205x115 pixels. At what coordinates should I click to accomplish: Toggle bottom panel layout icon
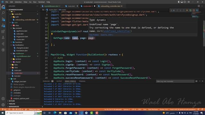click(182, 2)
